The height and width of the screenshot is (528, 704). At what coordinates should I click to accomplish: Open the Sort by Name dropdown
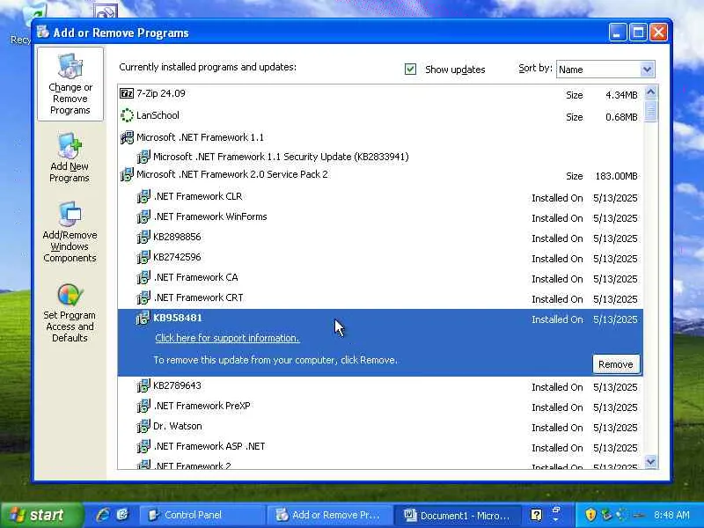click(x=647, y=70)
